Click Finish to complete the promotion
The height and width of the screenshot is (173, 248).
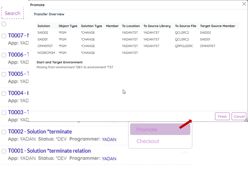(x=222, y=116)
